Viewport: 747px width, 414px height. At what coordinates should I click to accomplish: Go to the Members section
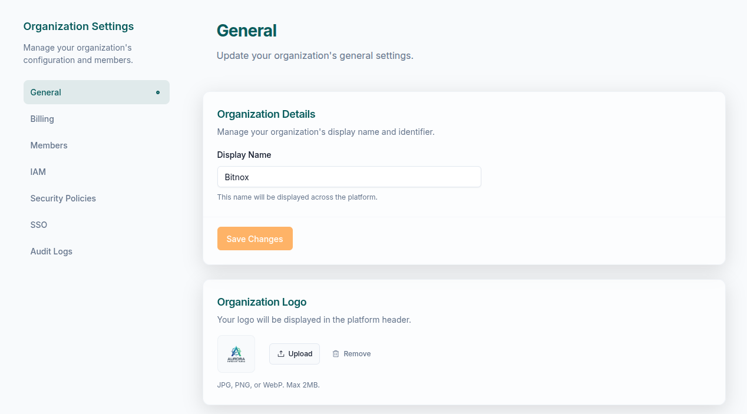(49, 145)
